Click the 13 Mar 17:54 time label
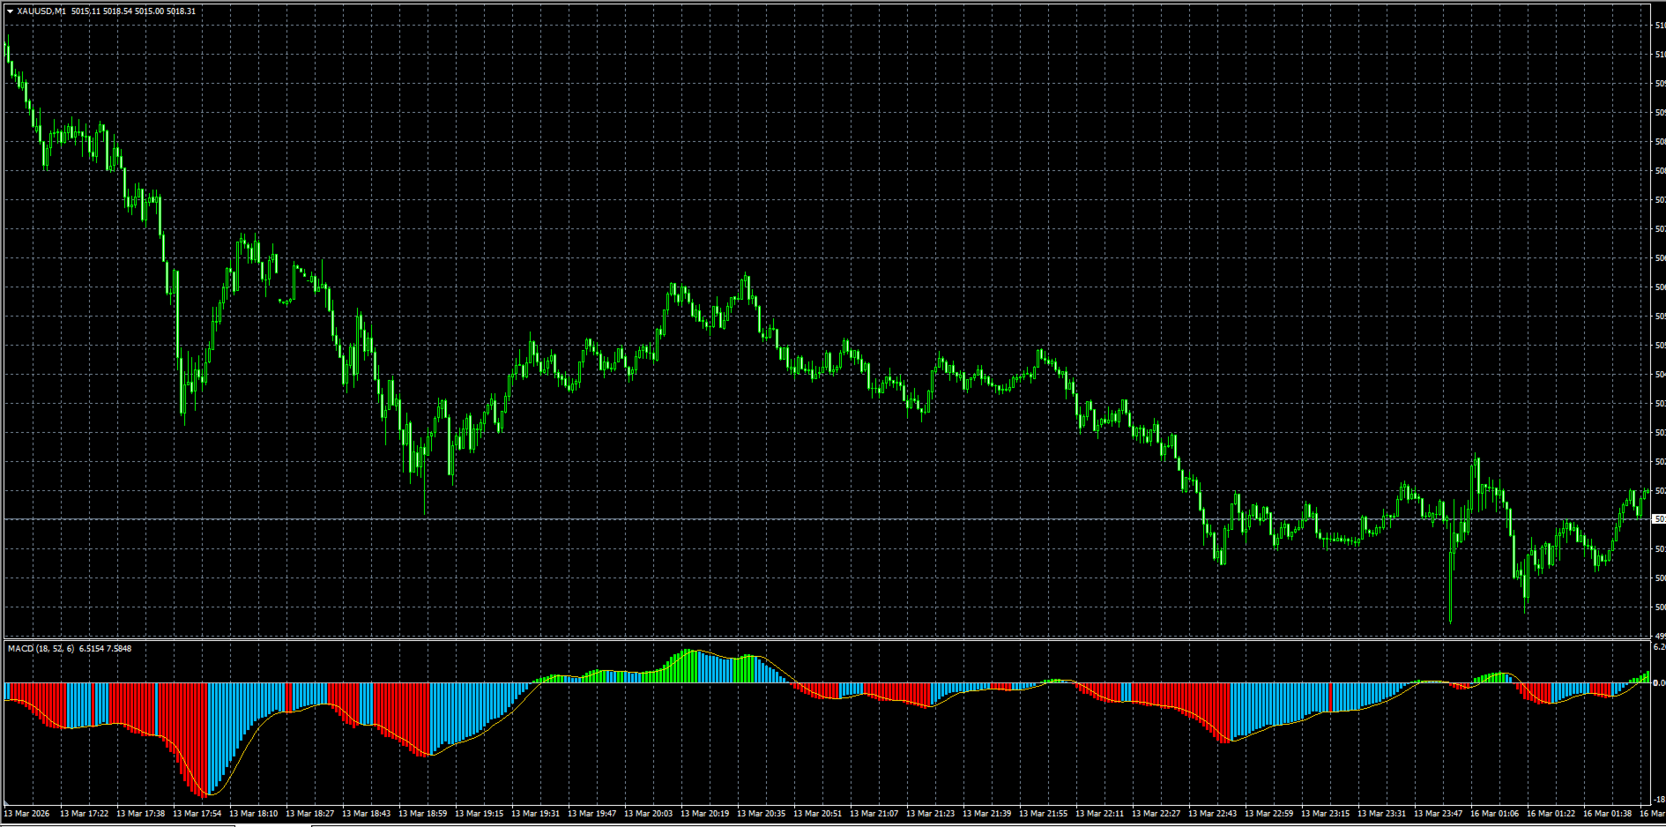The image size is (1666, 827). [x=197, y=814]
